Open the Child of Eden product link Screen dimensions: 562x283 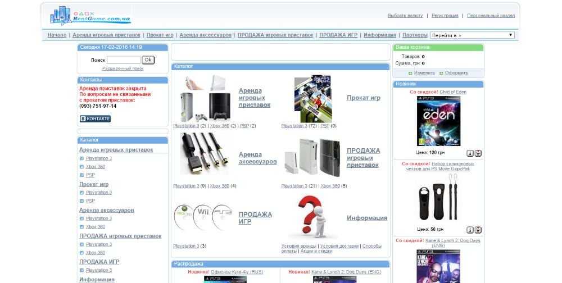[453, 92]
